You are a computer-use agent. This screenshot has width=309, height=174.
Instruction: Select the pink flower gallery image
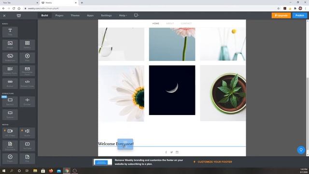(x=172, y=44)
